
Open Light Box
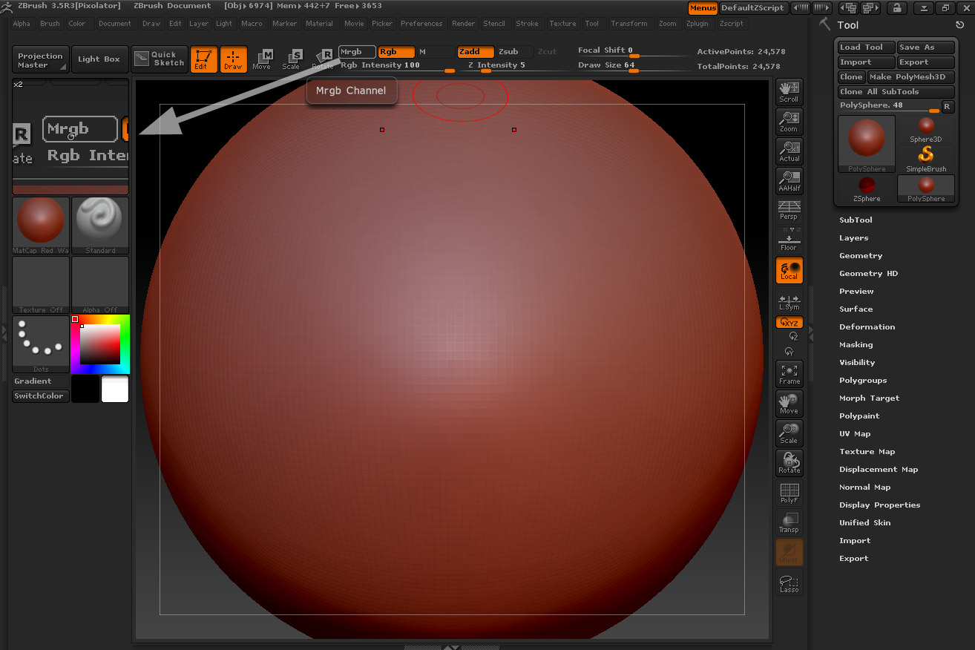[99, 59]
